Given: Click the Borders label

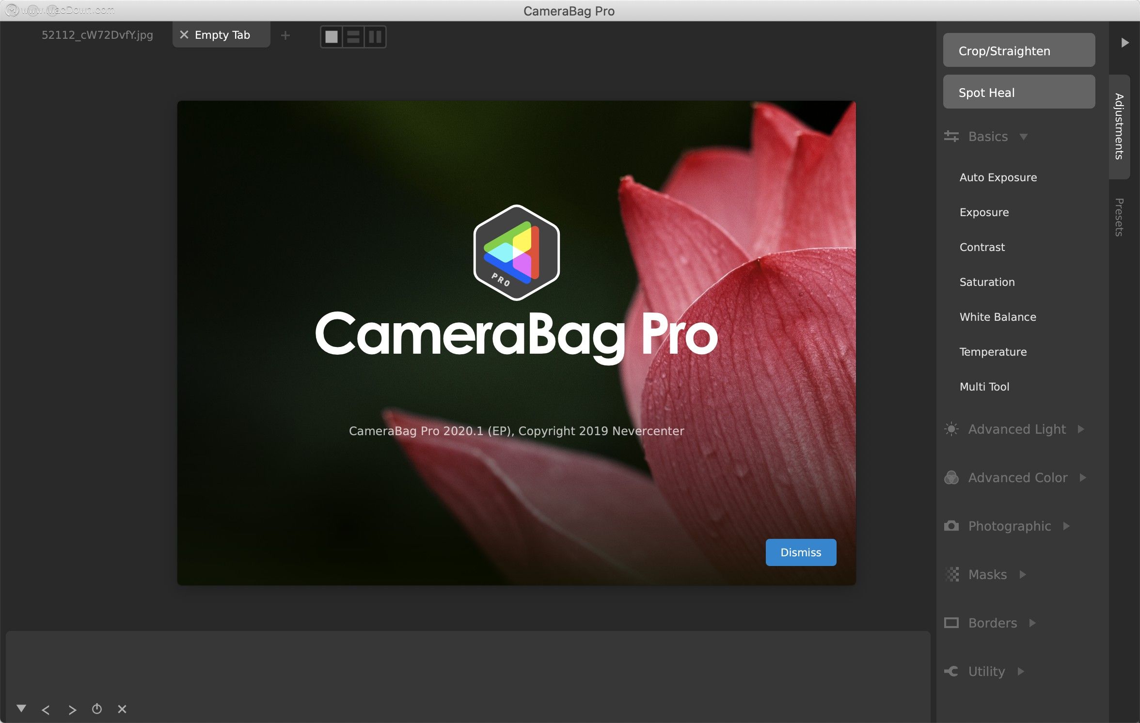Looking at the screenshot, I should 992,623.
